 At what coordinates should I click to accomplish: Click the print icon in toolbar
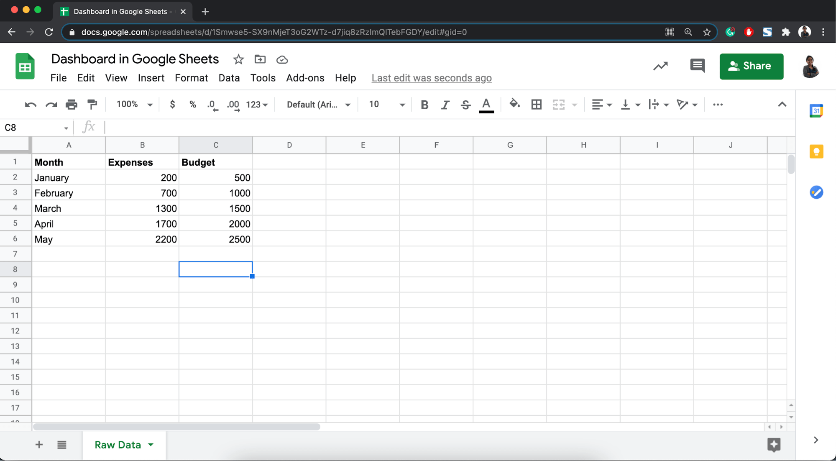[72, 104]
